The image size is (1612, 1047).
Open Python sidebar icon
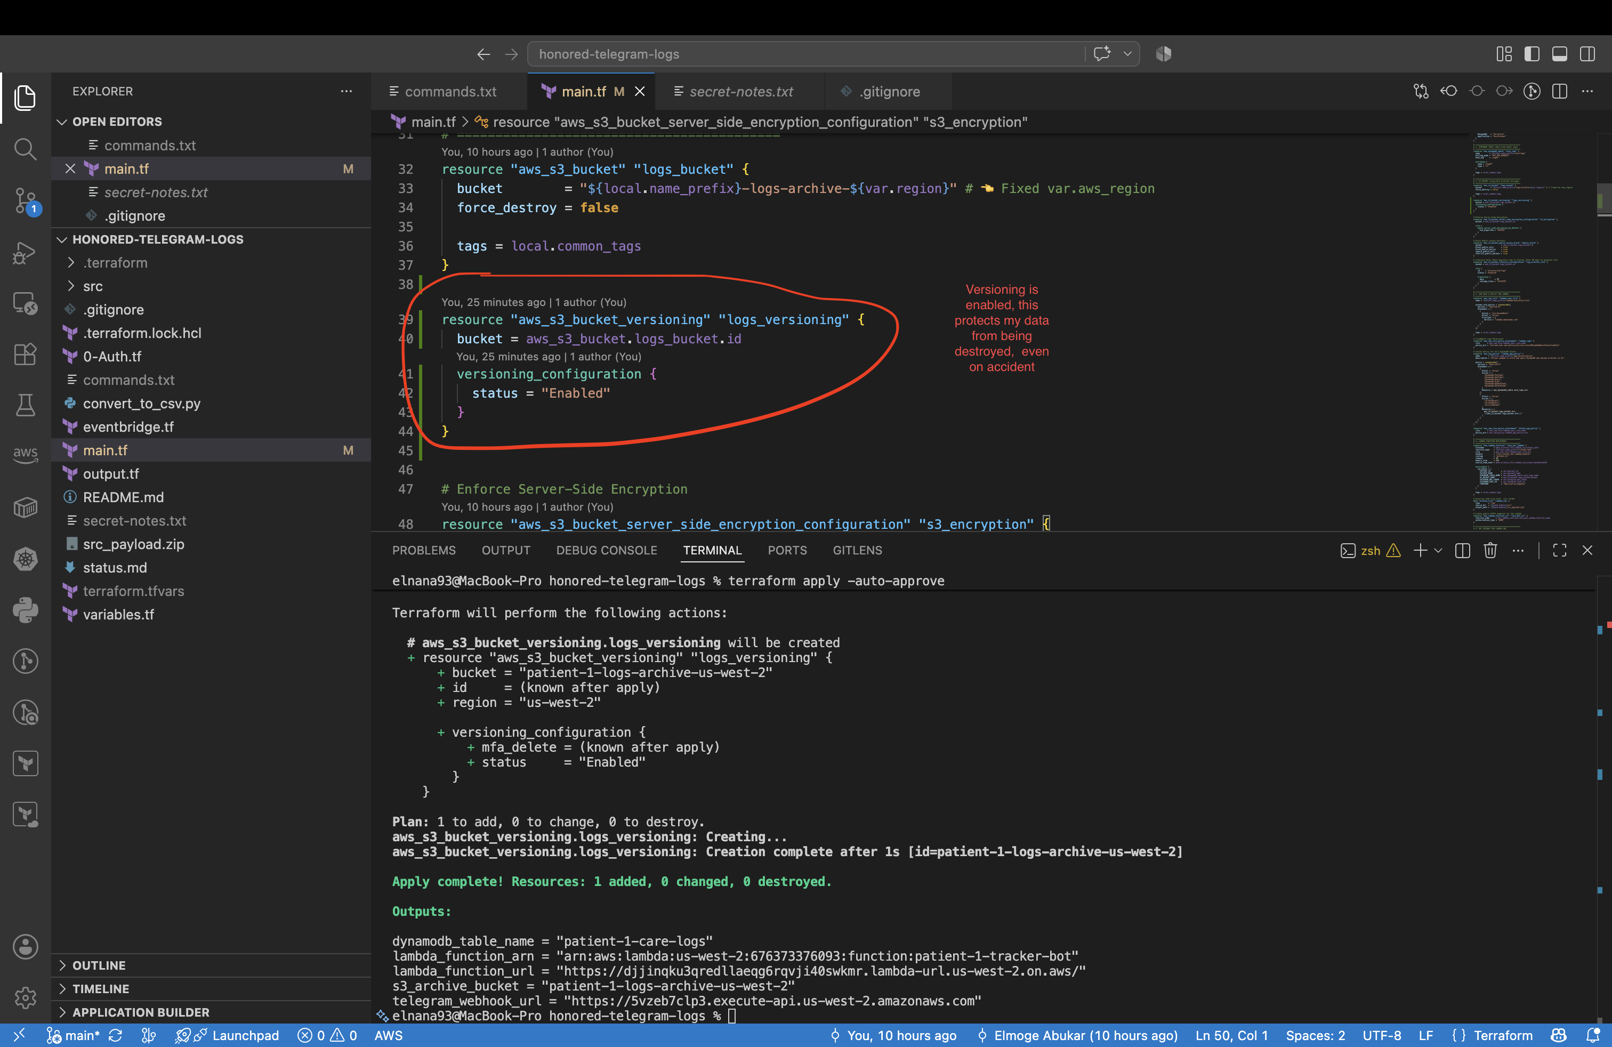click(x=25, y=610)
